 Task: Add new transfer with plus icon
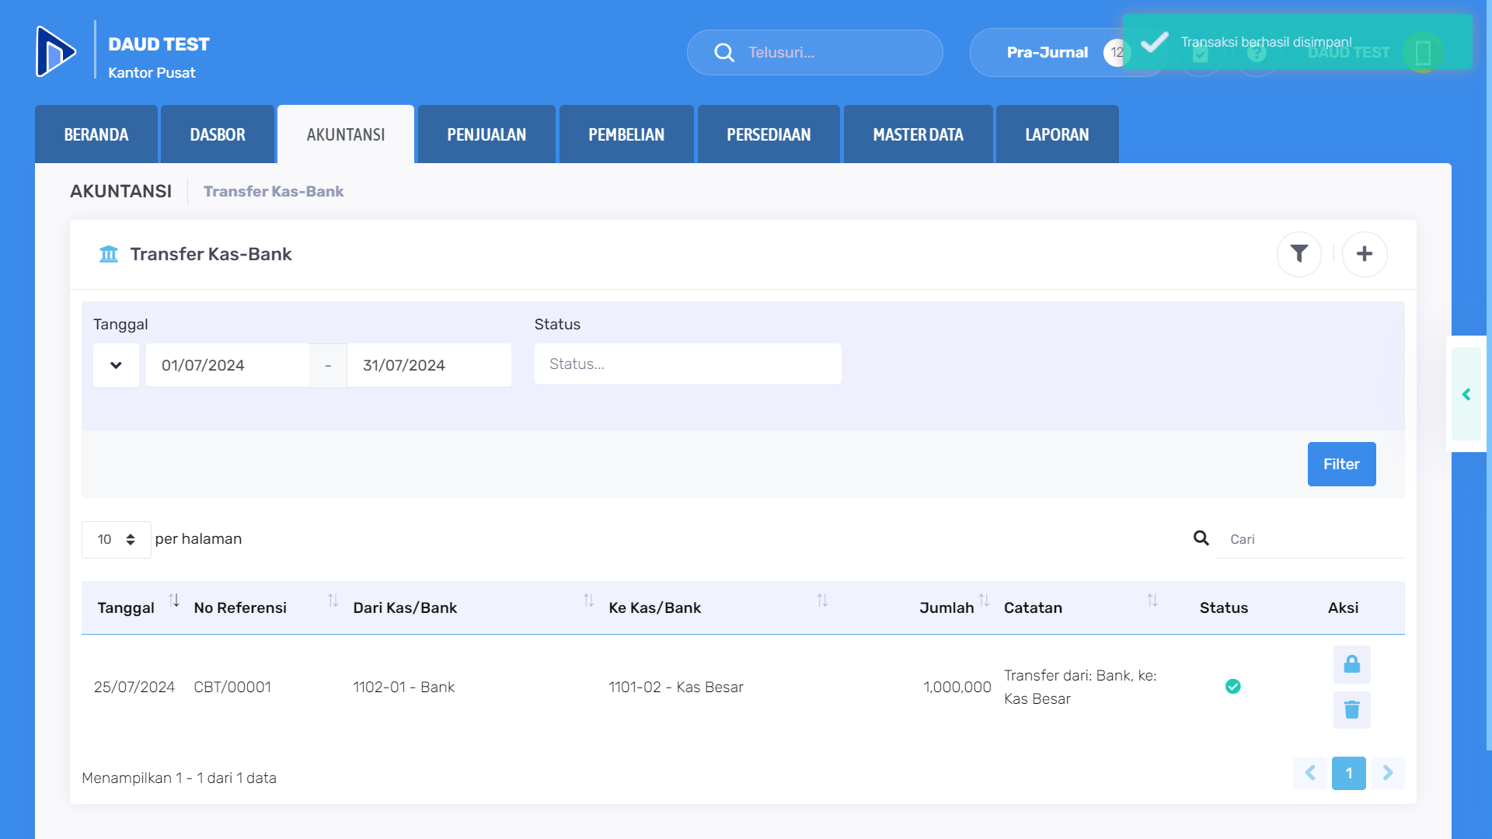point(1365,254)
